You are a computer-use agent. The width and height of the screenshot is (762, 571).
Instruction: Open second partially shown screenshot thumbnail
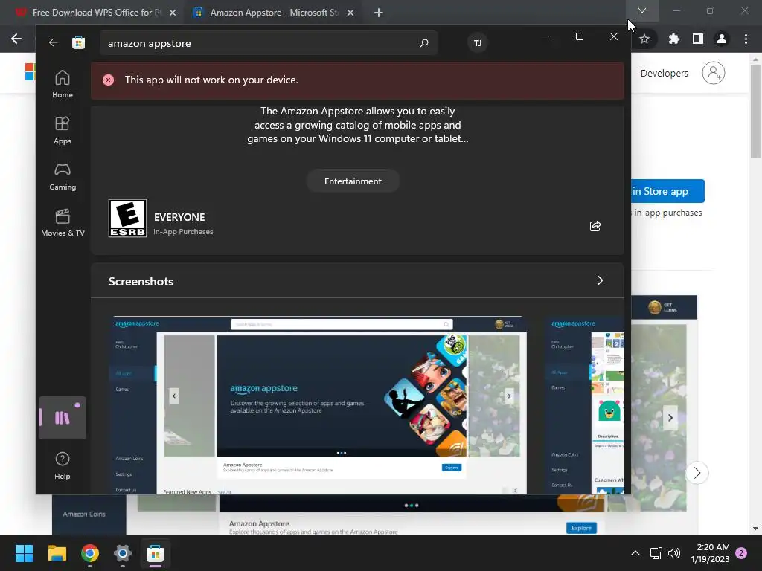585,405
